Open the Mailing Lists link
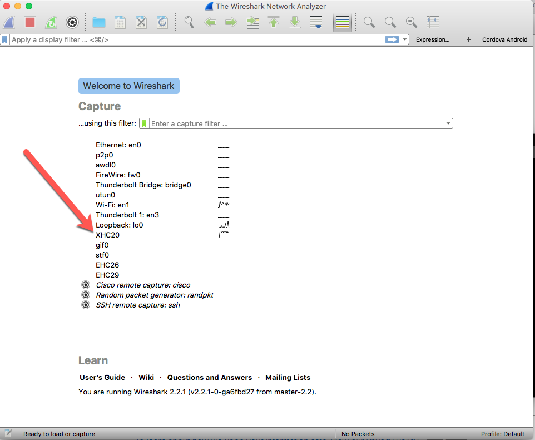The image size is (535, 440). (288, 378)
